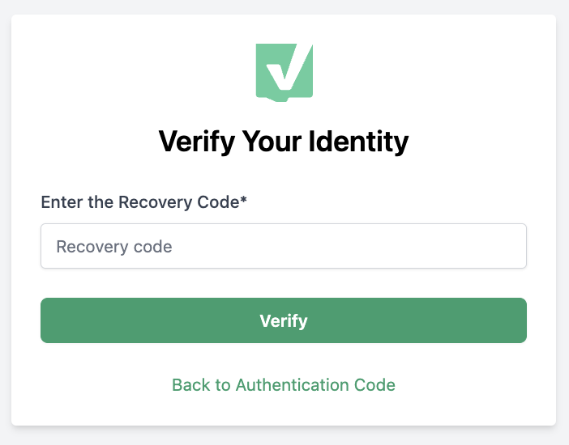Select the word Identity in the heading
The width and height of the screenshot is (569, 445).
point(358,142)
